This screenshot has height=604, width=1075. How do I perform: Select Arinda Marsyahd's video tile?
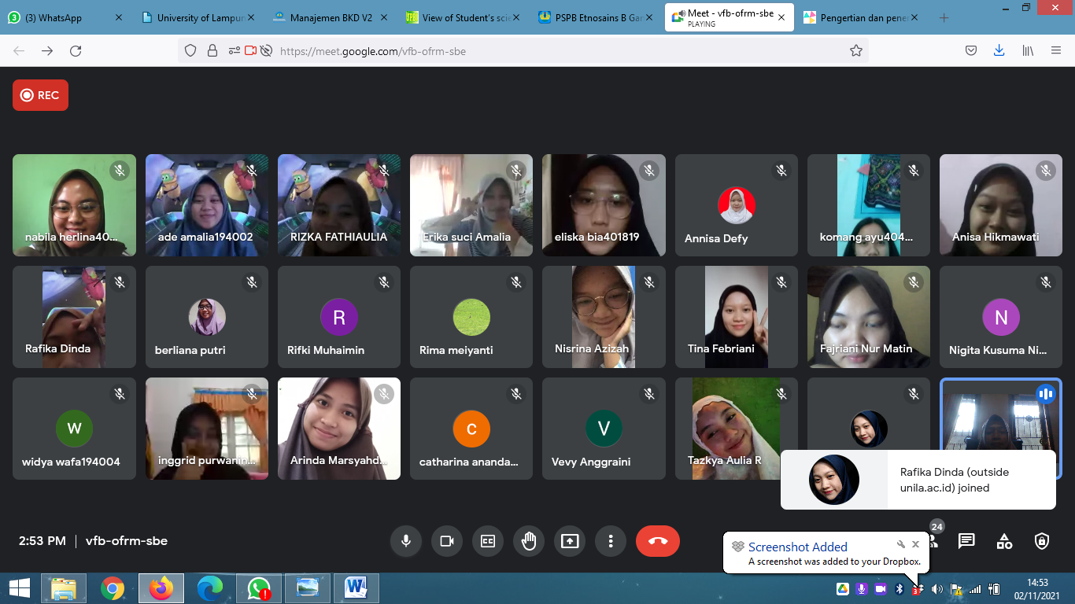click(339, 429)
